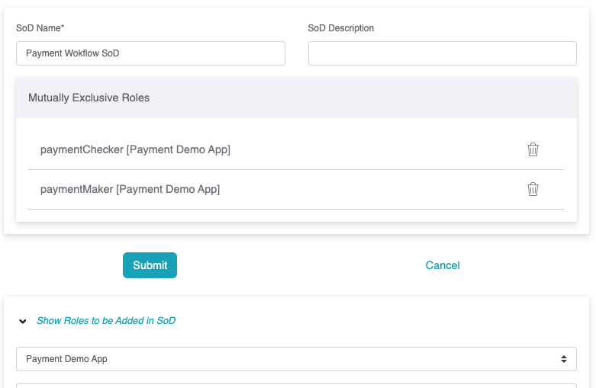Screen dimensions: 596x388
Task: Click the up-down arrows on app selector
Action: 564,359
